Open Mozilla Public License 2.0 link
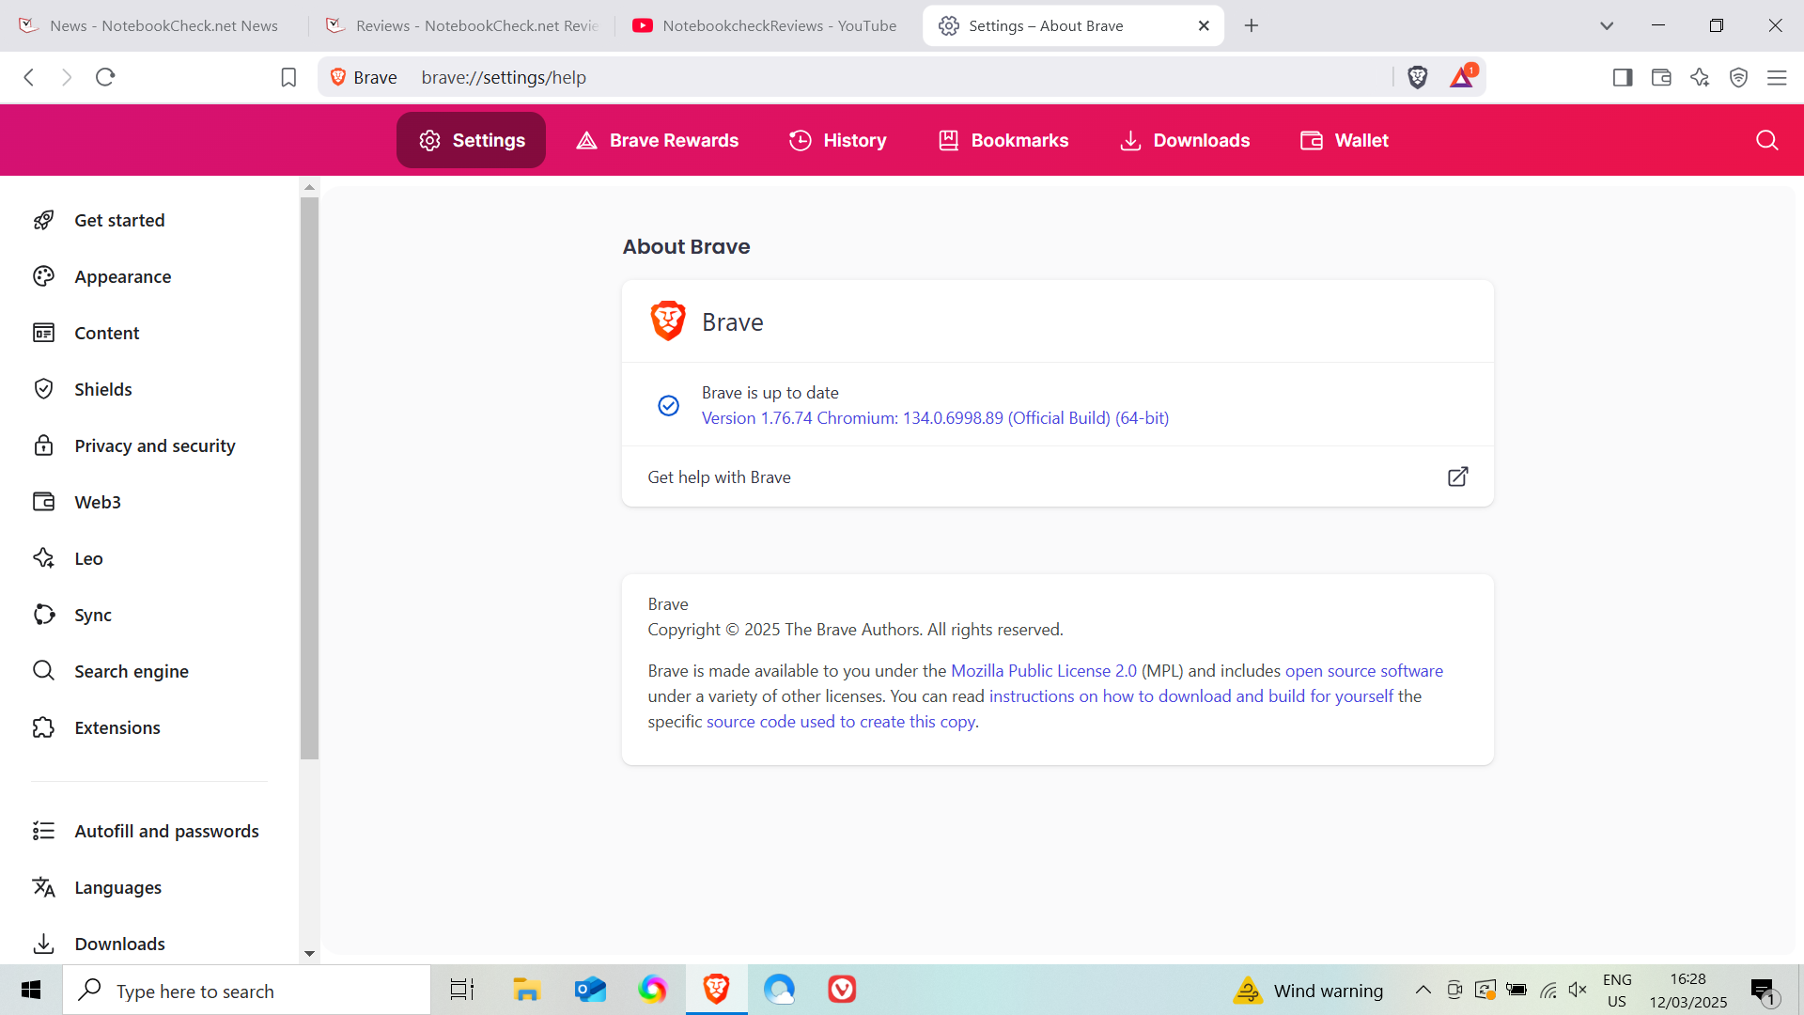Image resolution: width=1804 pixels, height=1015 pixels. pos(1044,671)
